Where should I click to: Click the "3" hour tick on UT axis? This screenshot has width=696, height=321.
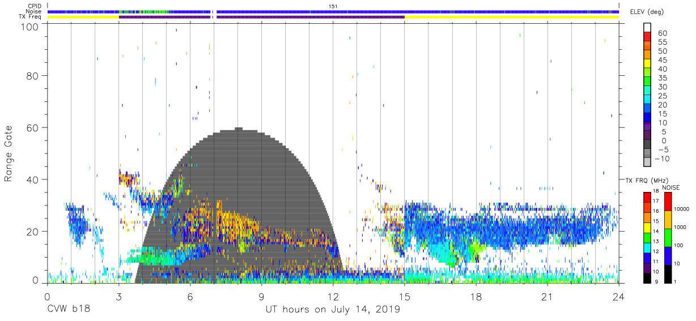[118, 296]
